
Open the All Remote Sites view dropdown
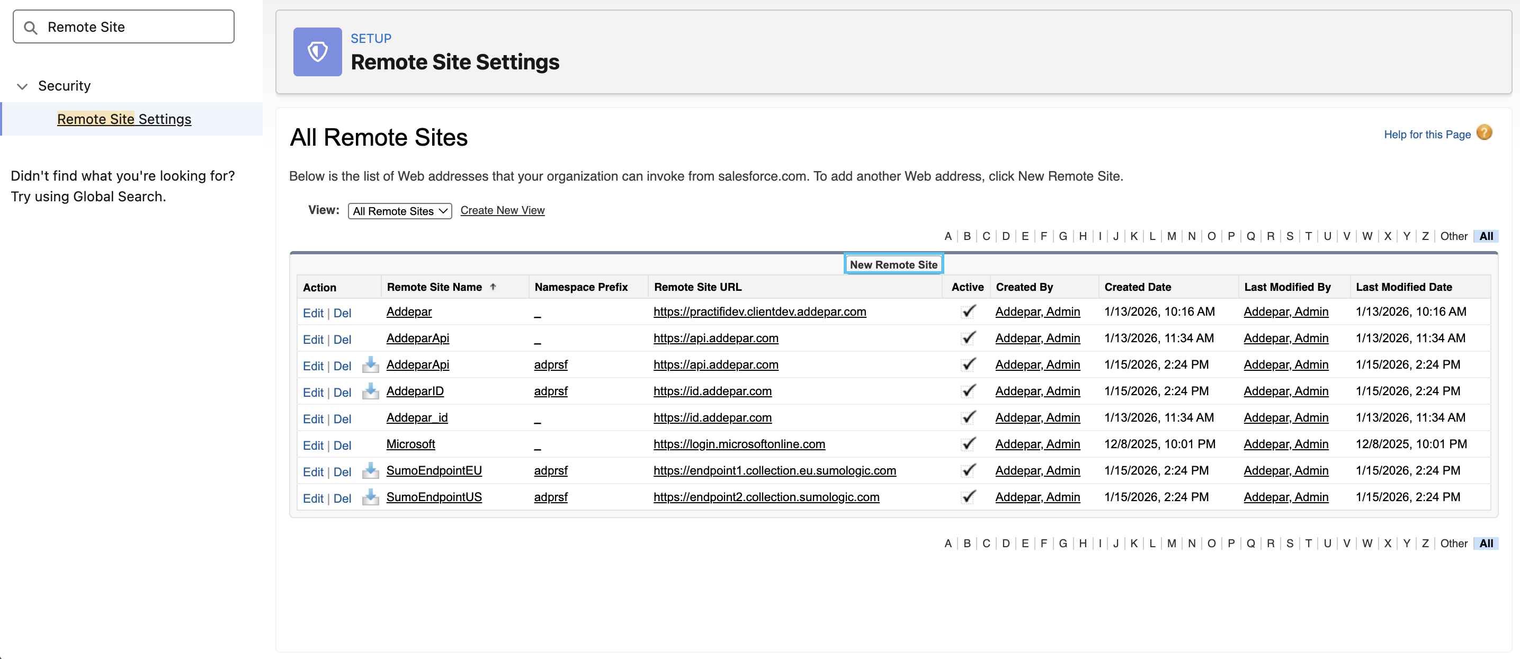(x=399, y=211)
